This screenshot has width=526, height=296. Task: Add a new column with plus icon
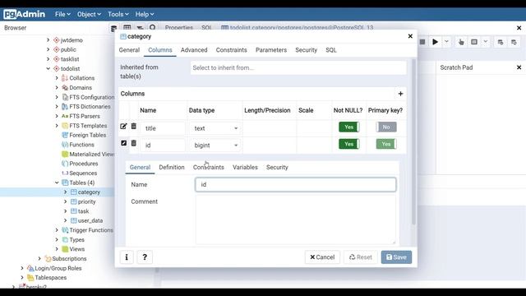click(400, 94)
